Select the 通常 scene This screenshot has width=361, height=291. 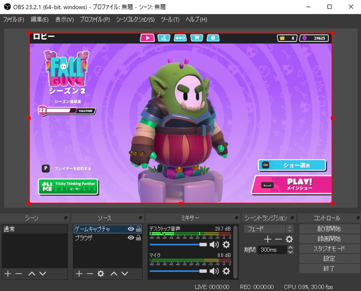(35, 229)
